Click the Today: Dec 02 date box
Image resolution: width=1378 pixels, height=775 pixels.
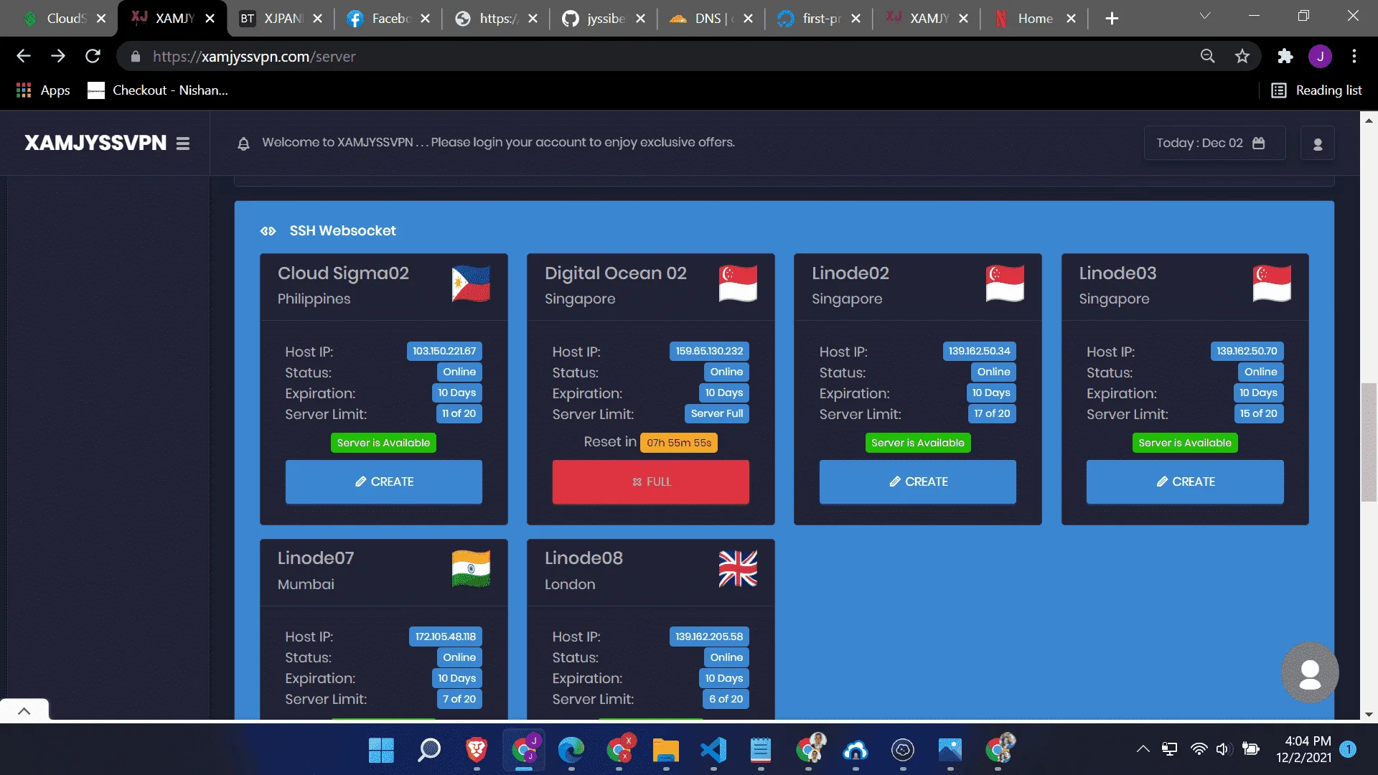click(1214, 143)
